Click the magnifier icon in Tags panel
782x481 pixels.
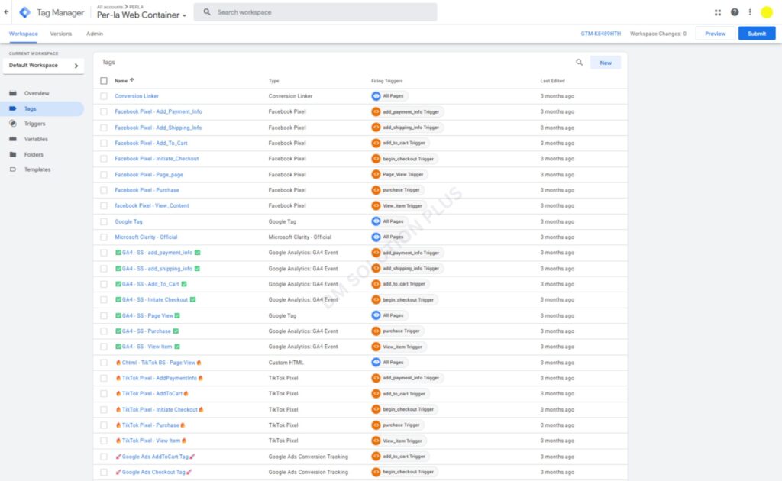(579, 63)
